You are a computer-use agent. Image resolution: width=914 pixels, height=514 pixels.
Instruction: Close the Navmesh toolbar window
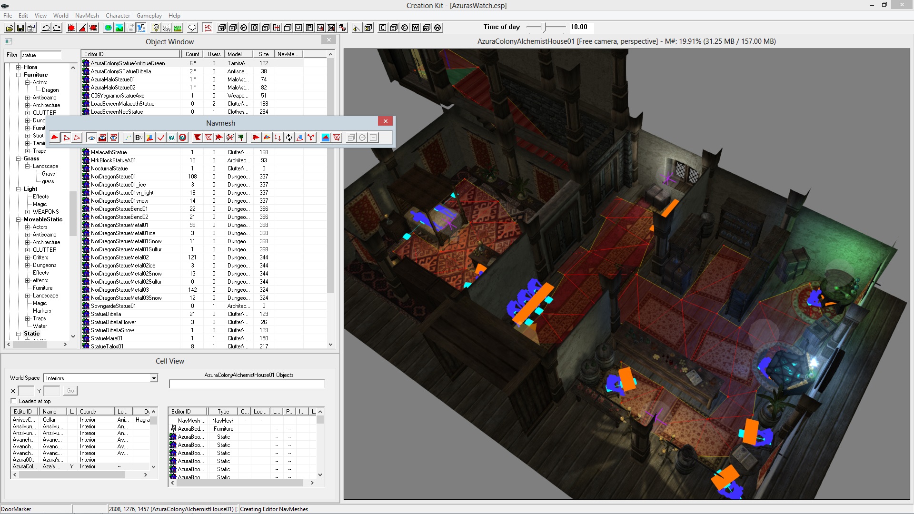click(x=386, y=121)
